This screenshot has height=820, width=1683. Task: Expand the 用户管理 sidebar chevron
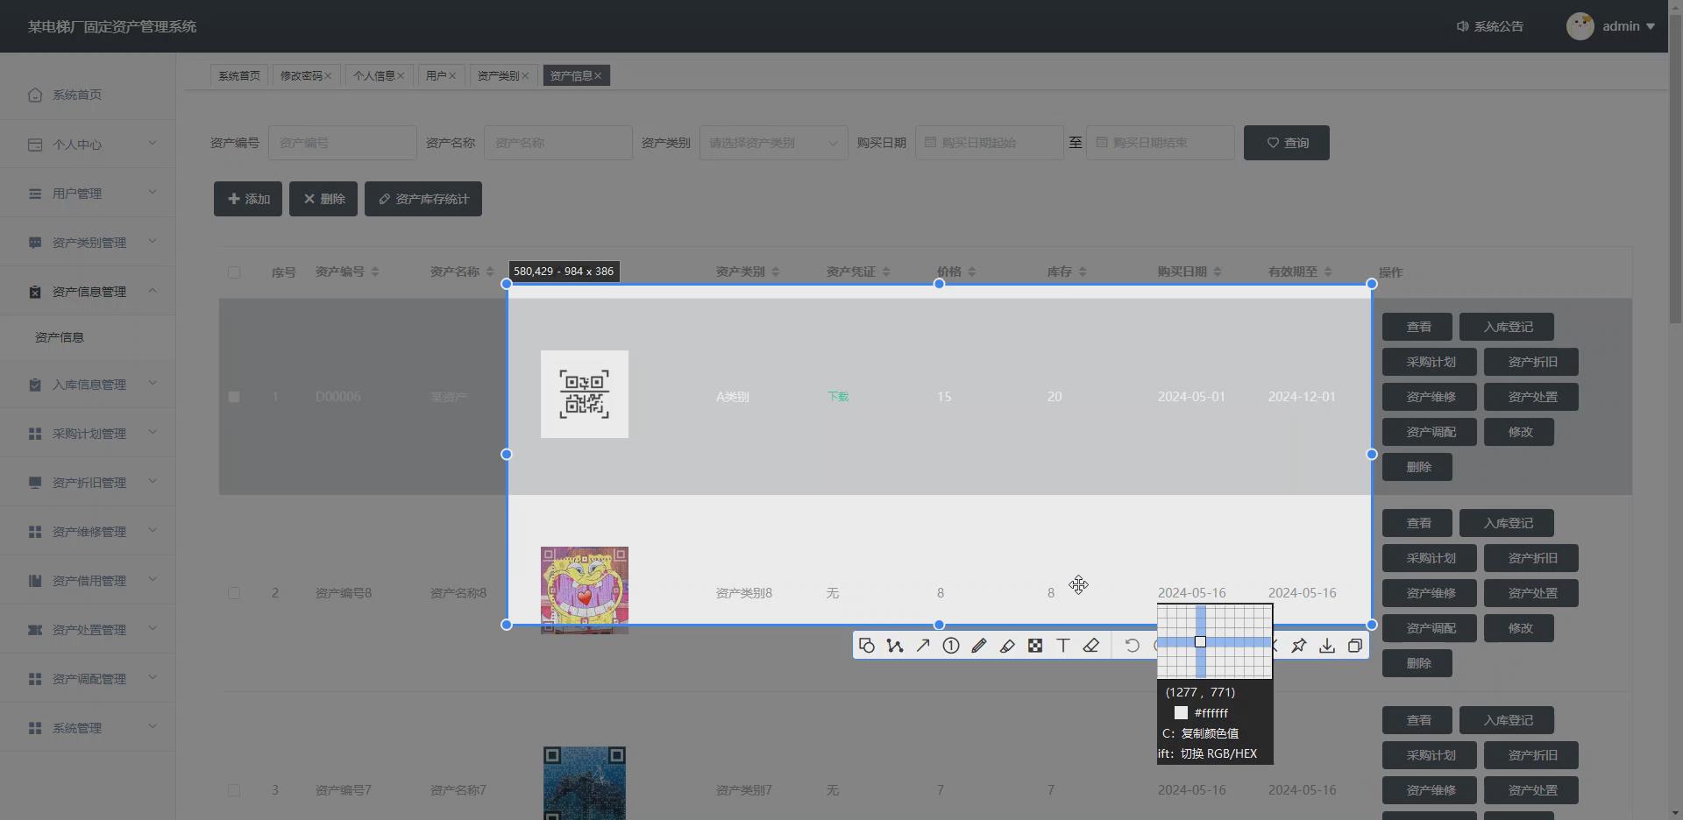152,193
